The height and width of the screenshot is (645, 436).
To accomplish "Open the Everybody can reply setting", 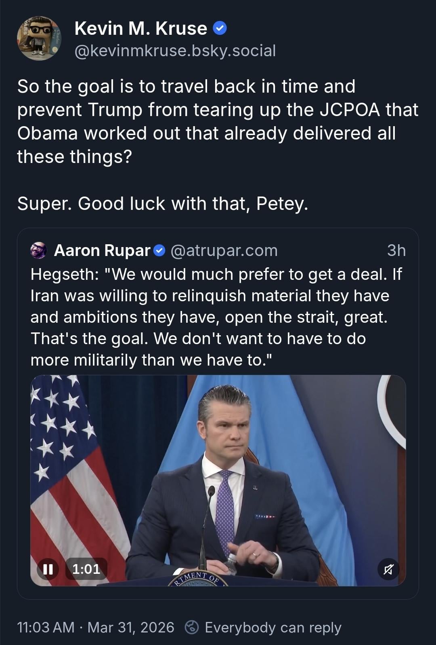I will pos(273,627).
